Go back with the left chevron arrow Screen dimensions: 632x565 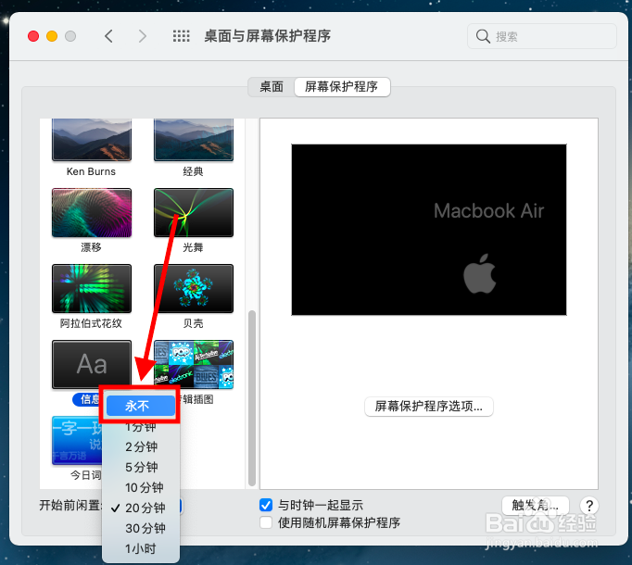[x=108, y=36]
